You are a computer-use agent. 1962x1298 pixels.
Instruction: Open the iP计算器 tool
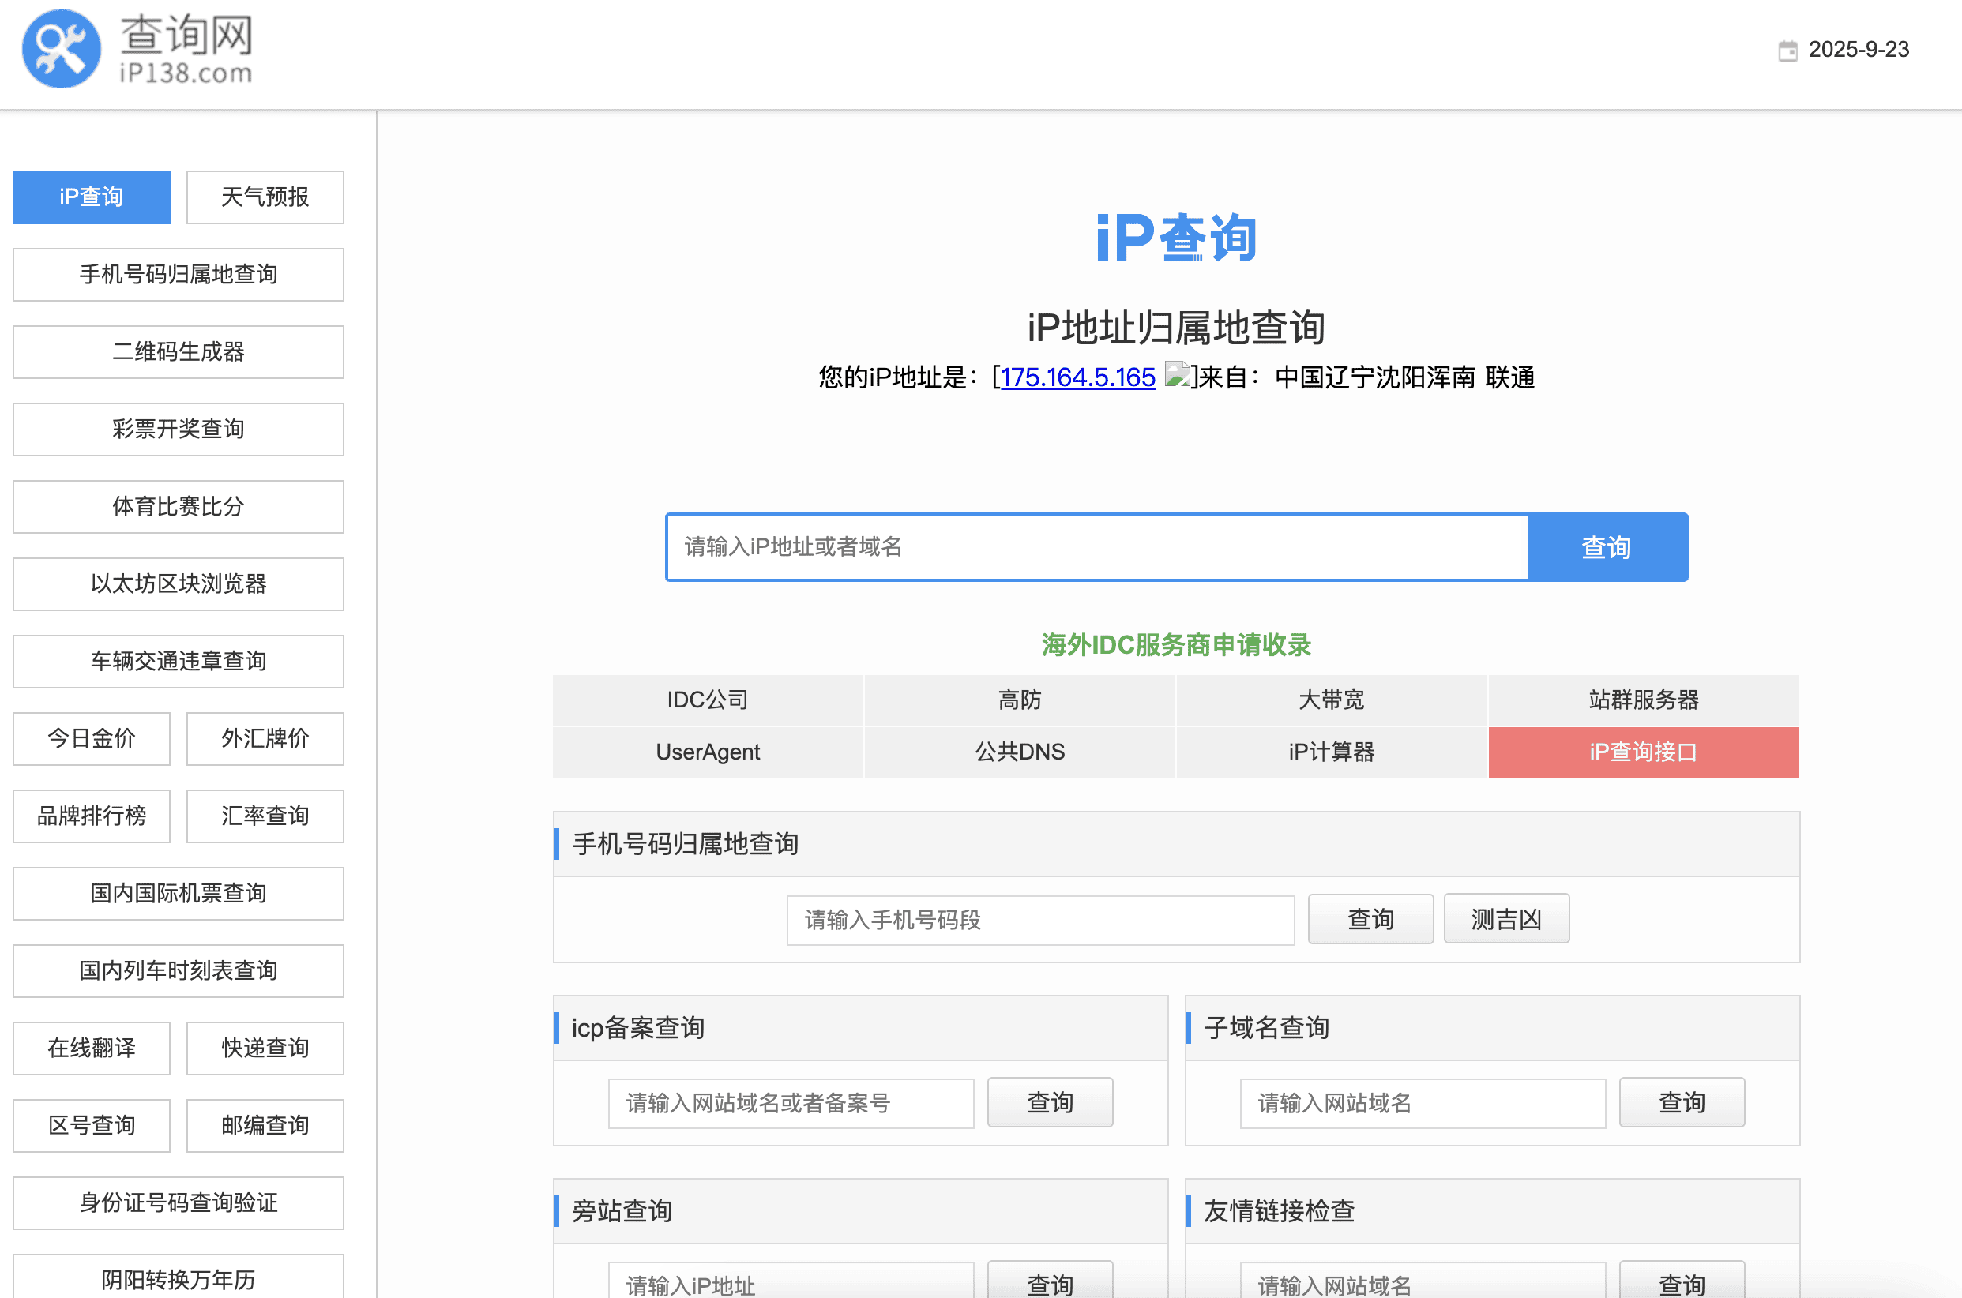pyautogui.click(x=1330, y=752)
